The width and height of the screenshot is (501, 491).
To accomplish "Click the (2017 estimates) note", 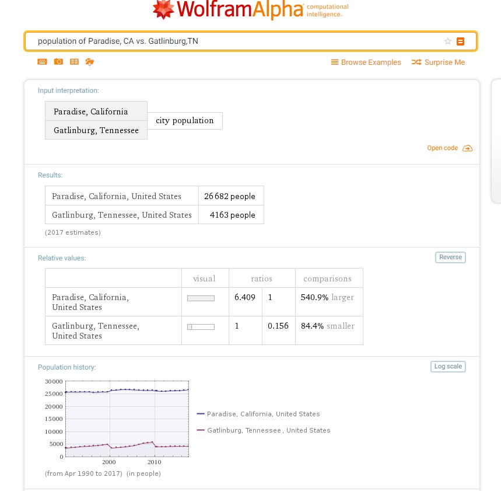I will click(x=73, y=232).
